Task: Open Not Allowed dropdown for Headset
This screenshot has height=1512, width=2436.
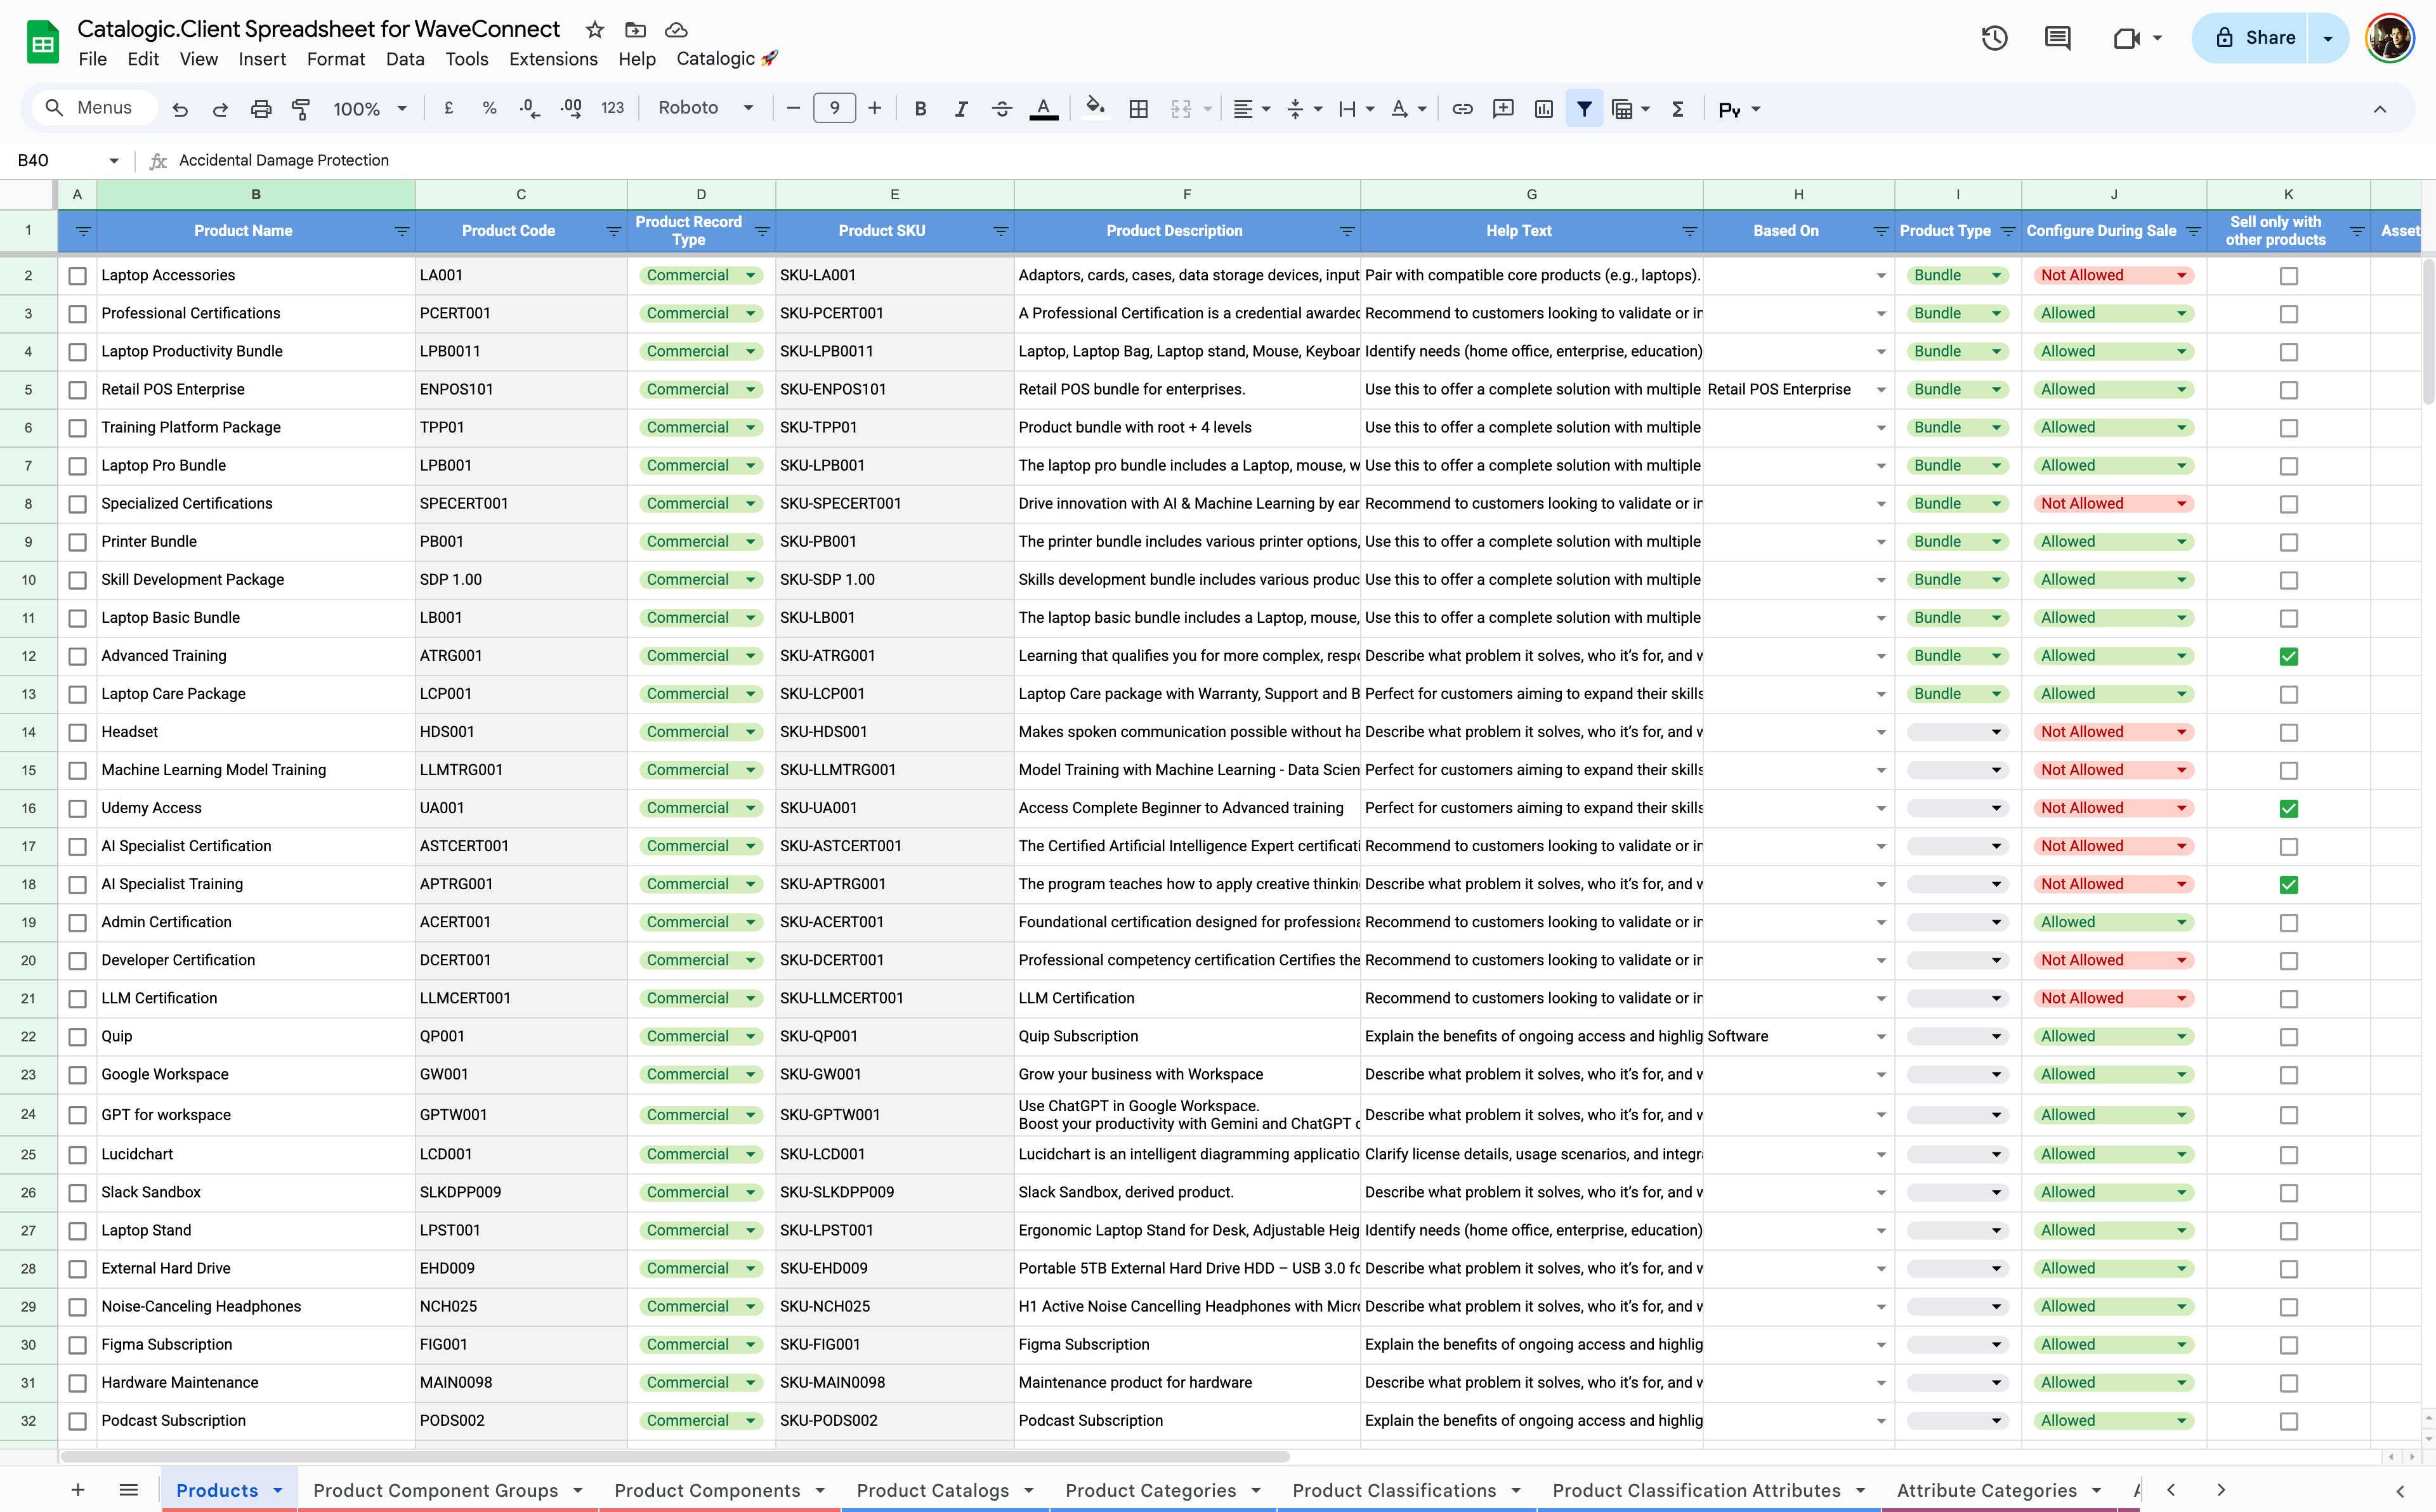Action: point(2181,732)
